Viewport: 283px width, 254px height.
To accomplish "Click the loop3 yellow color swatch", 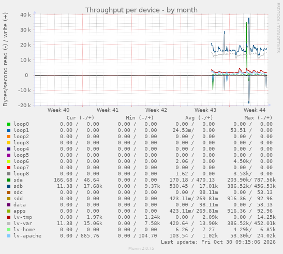I will click(x=9, y=143).
